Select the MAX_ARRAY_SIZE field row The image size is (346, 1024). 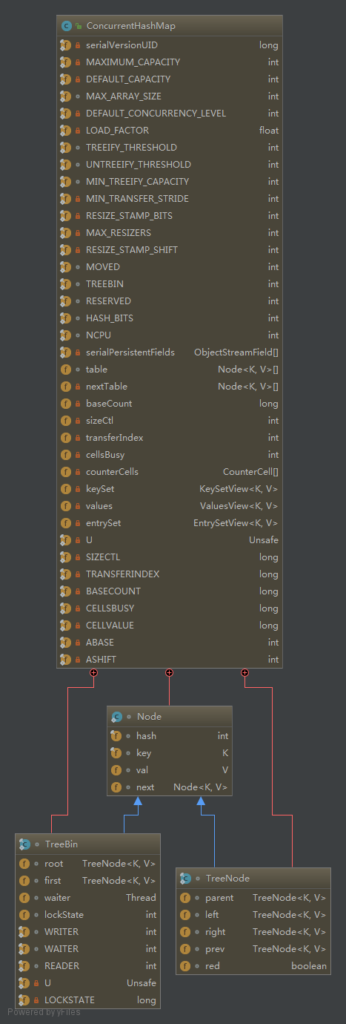(x=170, y=96)
